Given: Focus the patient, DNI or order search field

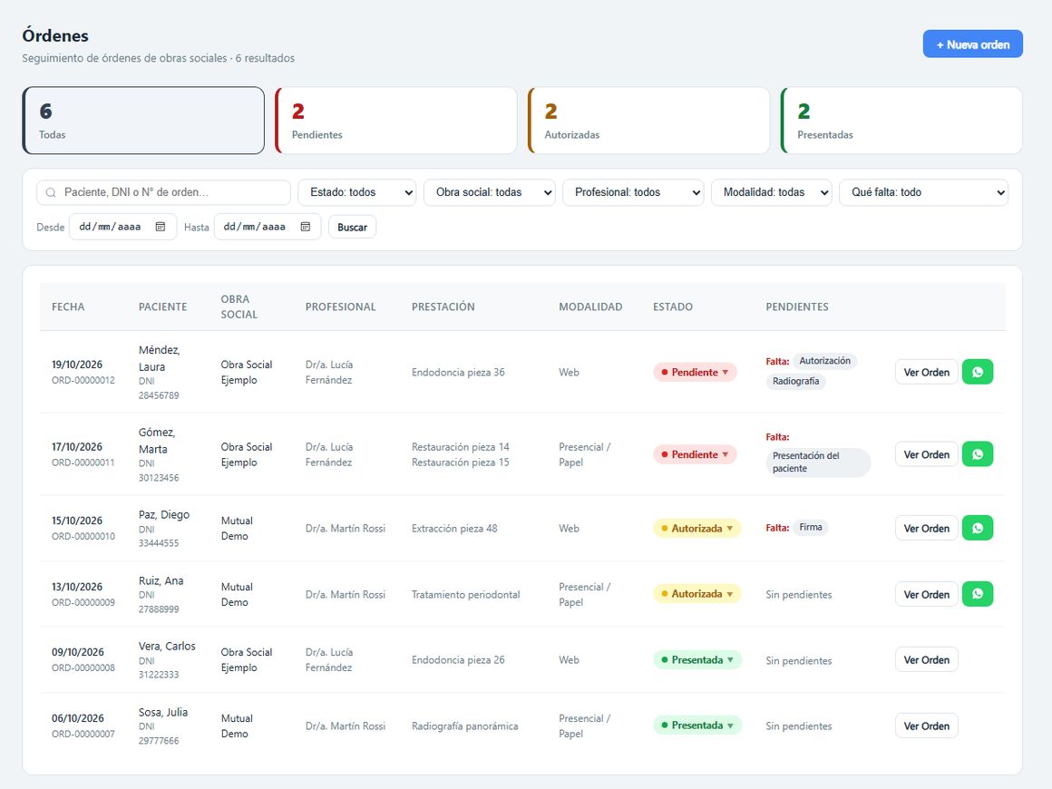Looking at the screenshot, I should coord(164,192).
